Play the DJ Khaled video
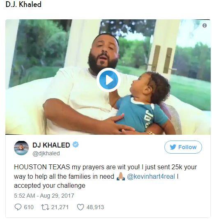The width and height of the screenshot is (212, 219). click(x=108, y=80)
